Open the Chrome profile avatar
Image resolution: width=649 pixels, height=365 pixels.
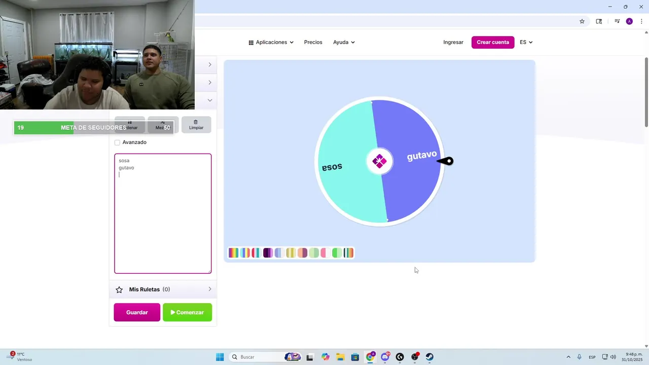(629, 21)
